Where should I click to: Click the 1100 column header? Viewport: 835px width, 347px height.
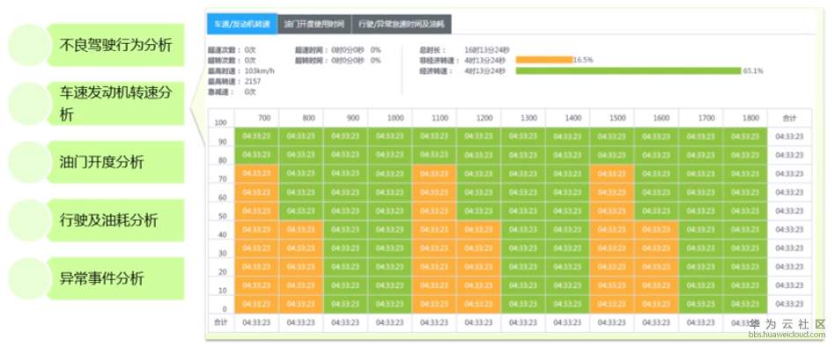(x=434, y=118)
